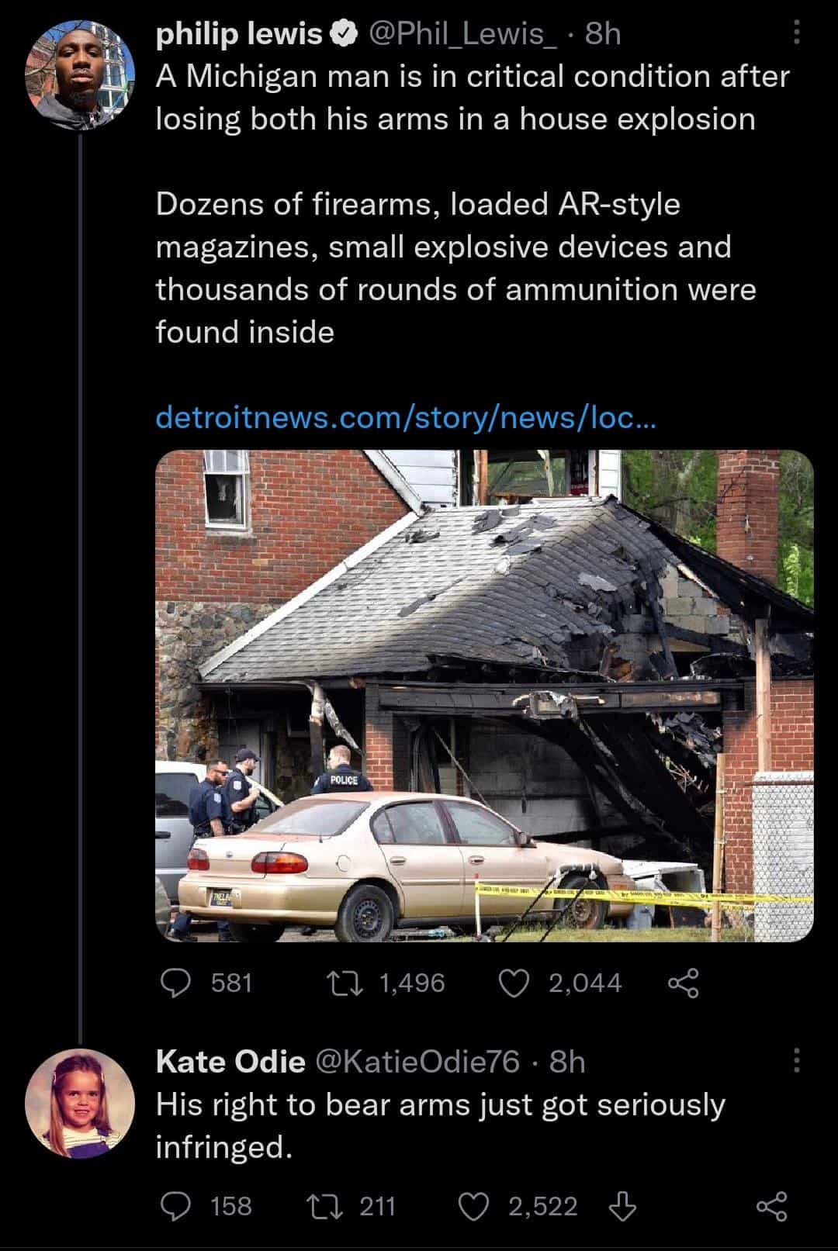Open philip lewis profile picture

[x=81, y=75]
